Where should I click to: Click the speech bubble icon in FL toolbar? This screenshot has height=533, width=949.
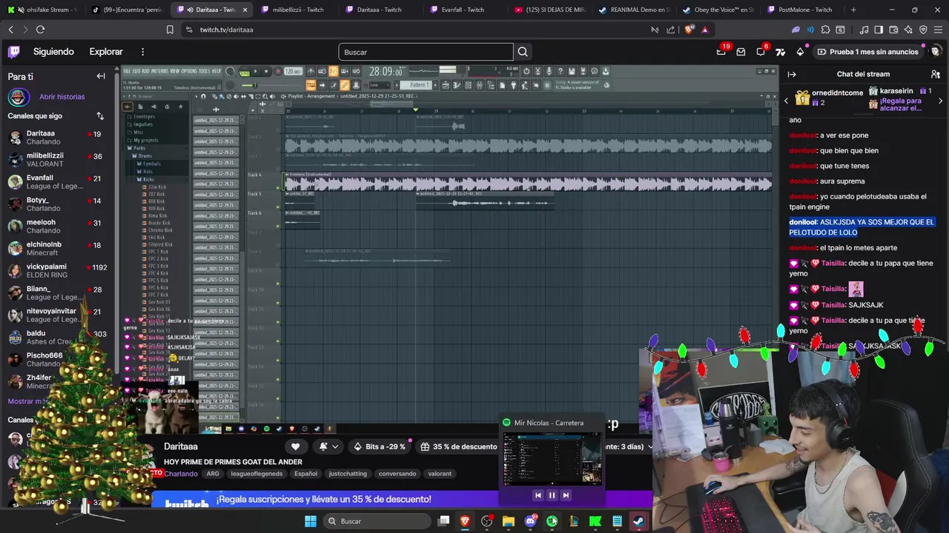595,71
